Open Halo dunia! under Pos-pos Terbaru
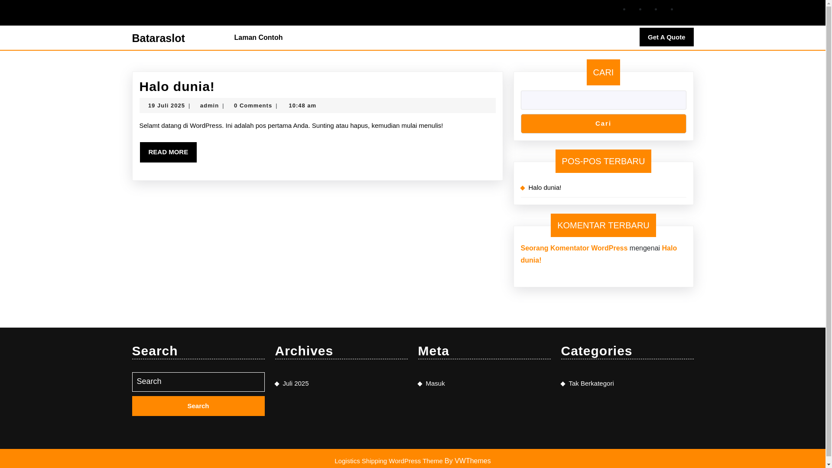Screen dimensions: 832x468 545,188
